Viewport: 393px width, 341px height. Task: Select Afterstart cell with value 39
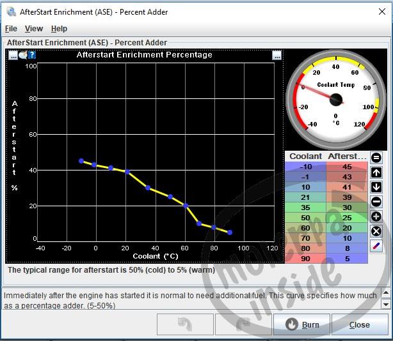pos(347,197)
